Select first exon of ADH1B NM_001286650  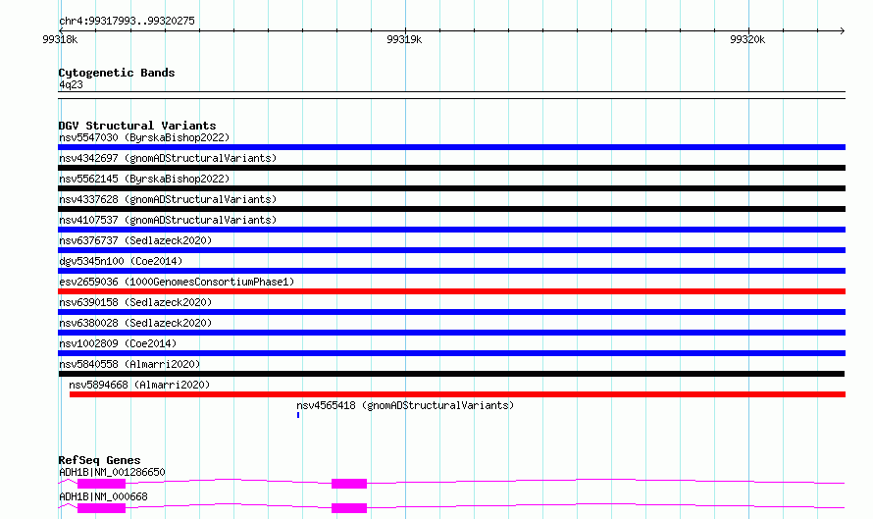101,484
